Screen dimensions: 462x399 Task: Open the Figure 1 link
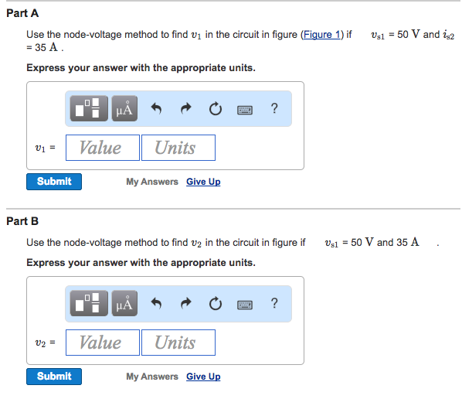(321, 35)
